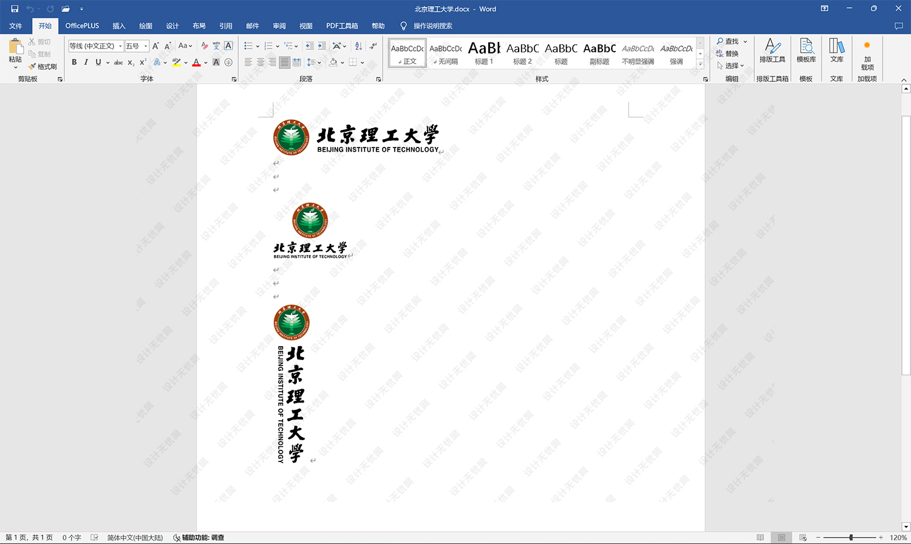Switch to the Insert (插入) tab
The height and width of the screenshot is (544, 911).
[x=119, y=26]
